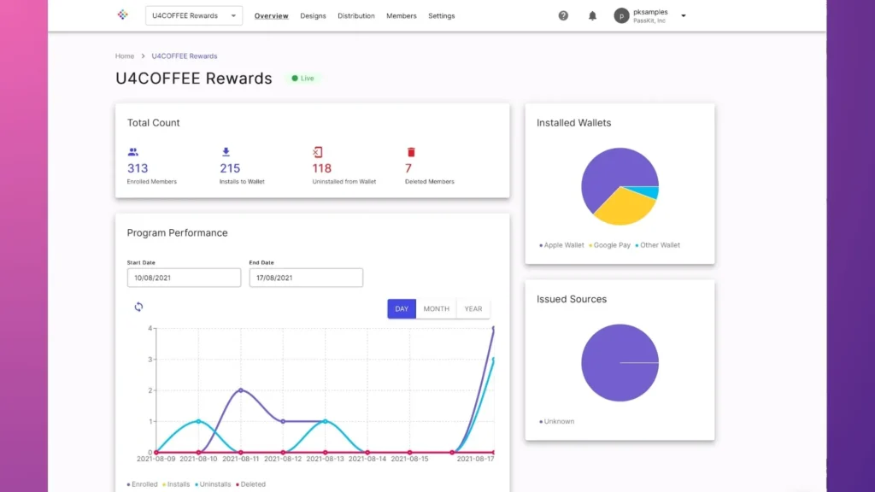
Task: Open the Distribution section
Action: click(x=355, y=15)
